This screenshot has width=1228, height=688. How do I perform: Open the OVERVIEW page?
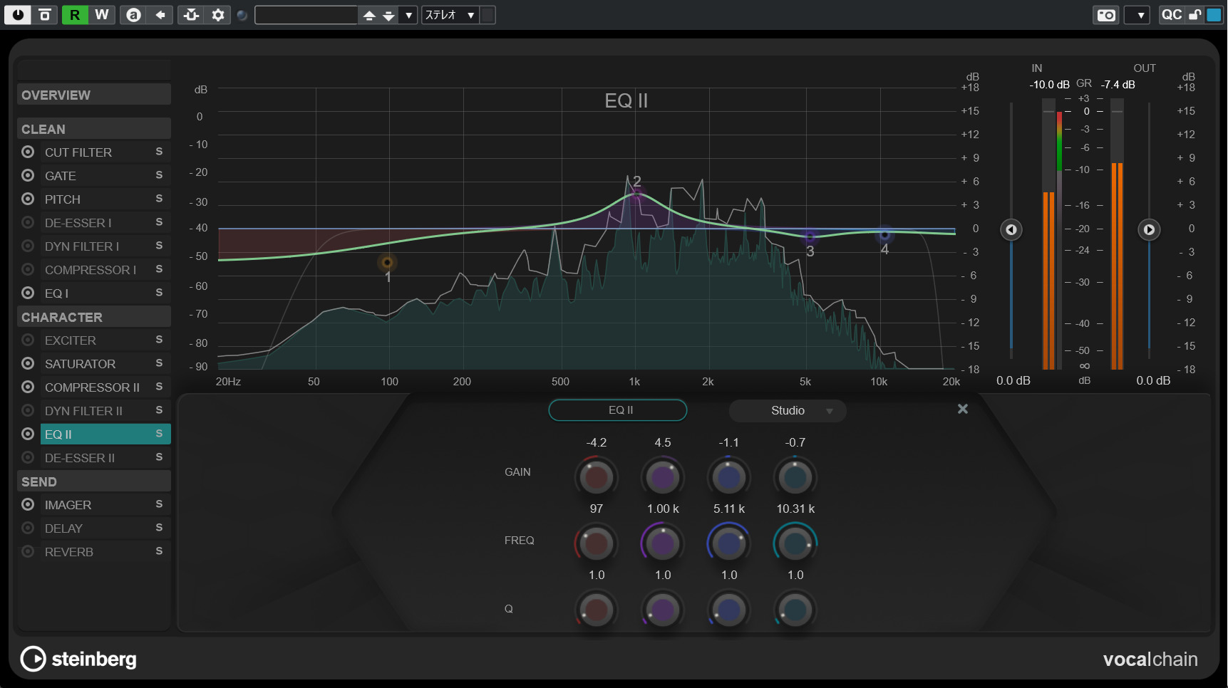[94, 95]
